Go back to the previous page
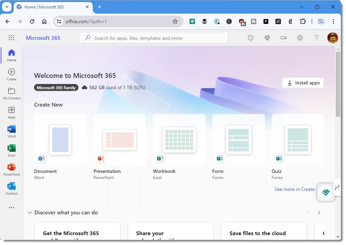 (8, 21)
